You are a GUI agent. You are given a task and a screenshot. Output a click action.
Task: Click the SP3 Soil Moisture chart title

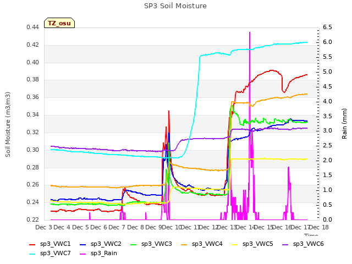[x=175, y=6]
